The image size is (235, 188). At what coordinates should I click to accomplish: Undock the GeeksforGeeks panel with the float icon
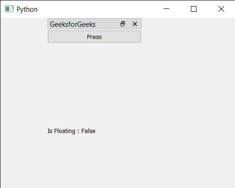pyautogui.click(x=123, y=24)
